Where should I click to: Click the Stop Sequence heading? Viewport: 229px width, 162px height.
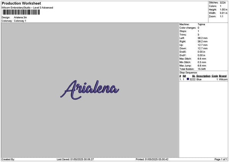coord(189,73)
